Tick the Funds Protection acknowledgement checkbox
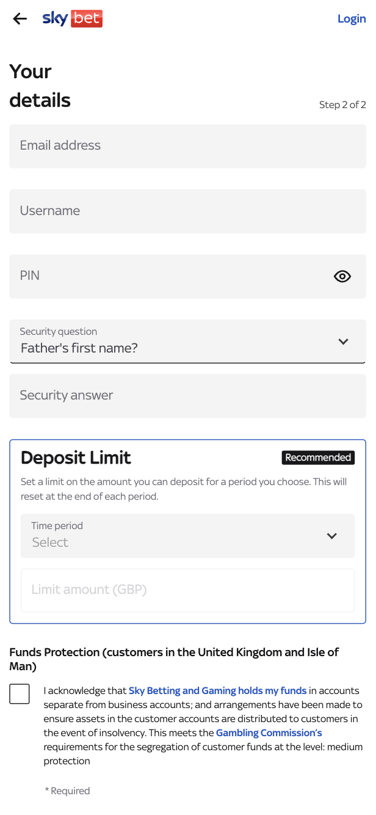 [x=20, y=694]
